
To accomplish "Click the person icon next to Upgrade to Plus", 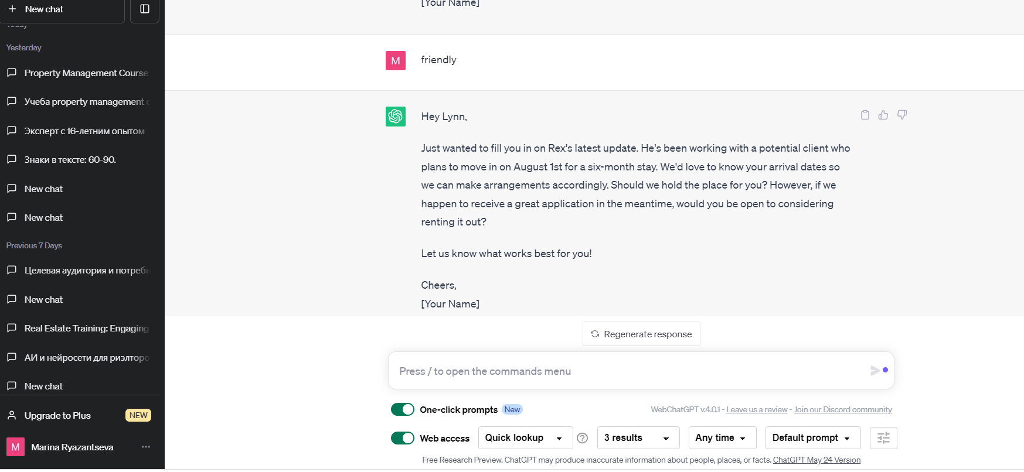I will (11, 415).
